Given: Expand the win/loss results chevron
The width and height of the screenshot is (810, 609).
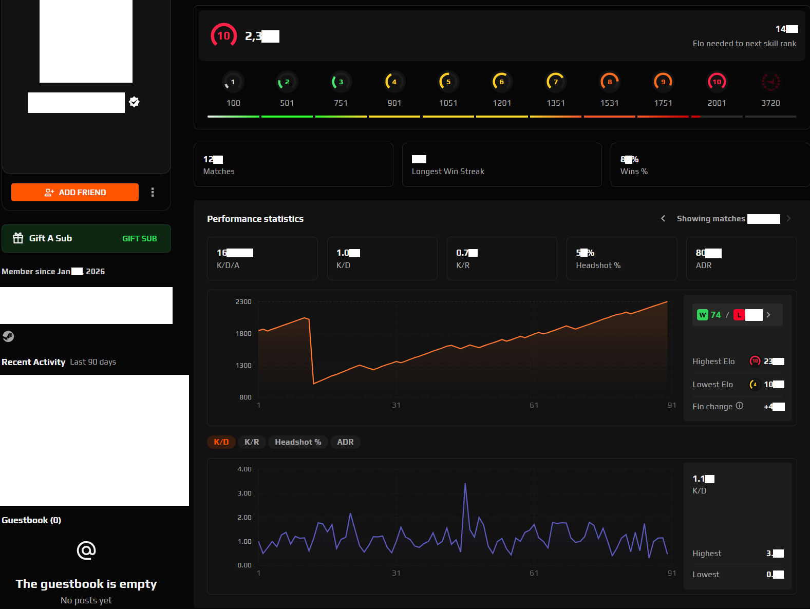Looking at the screenshot, I should pyautogui.click(x=768, y=315).
